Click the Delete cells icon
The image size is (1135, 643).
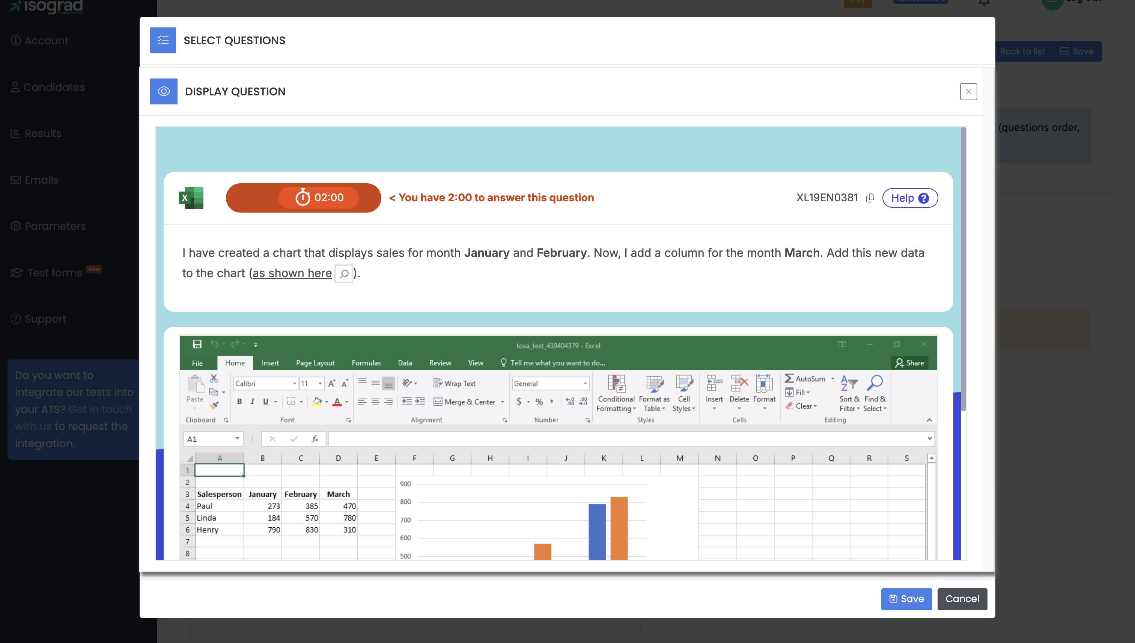(739, 383)
